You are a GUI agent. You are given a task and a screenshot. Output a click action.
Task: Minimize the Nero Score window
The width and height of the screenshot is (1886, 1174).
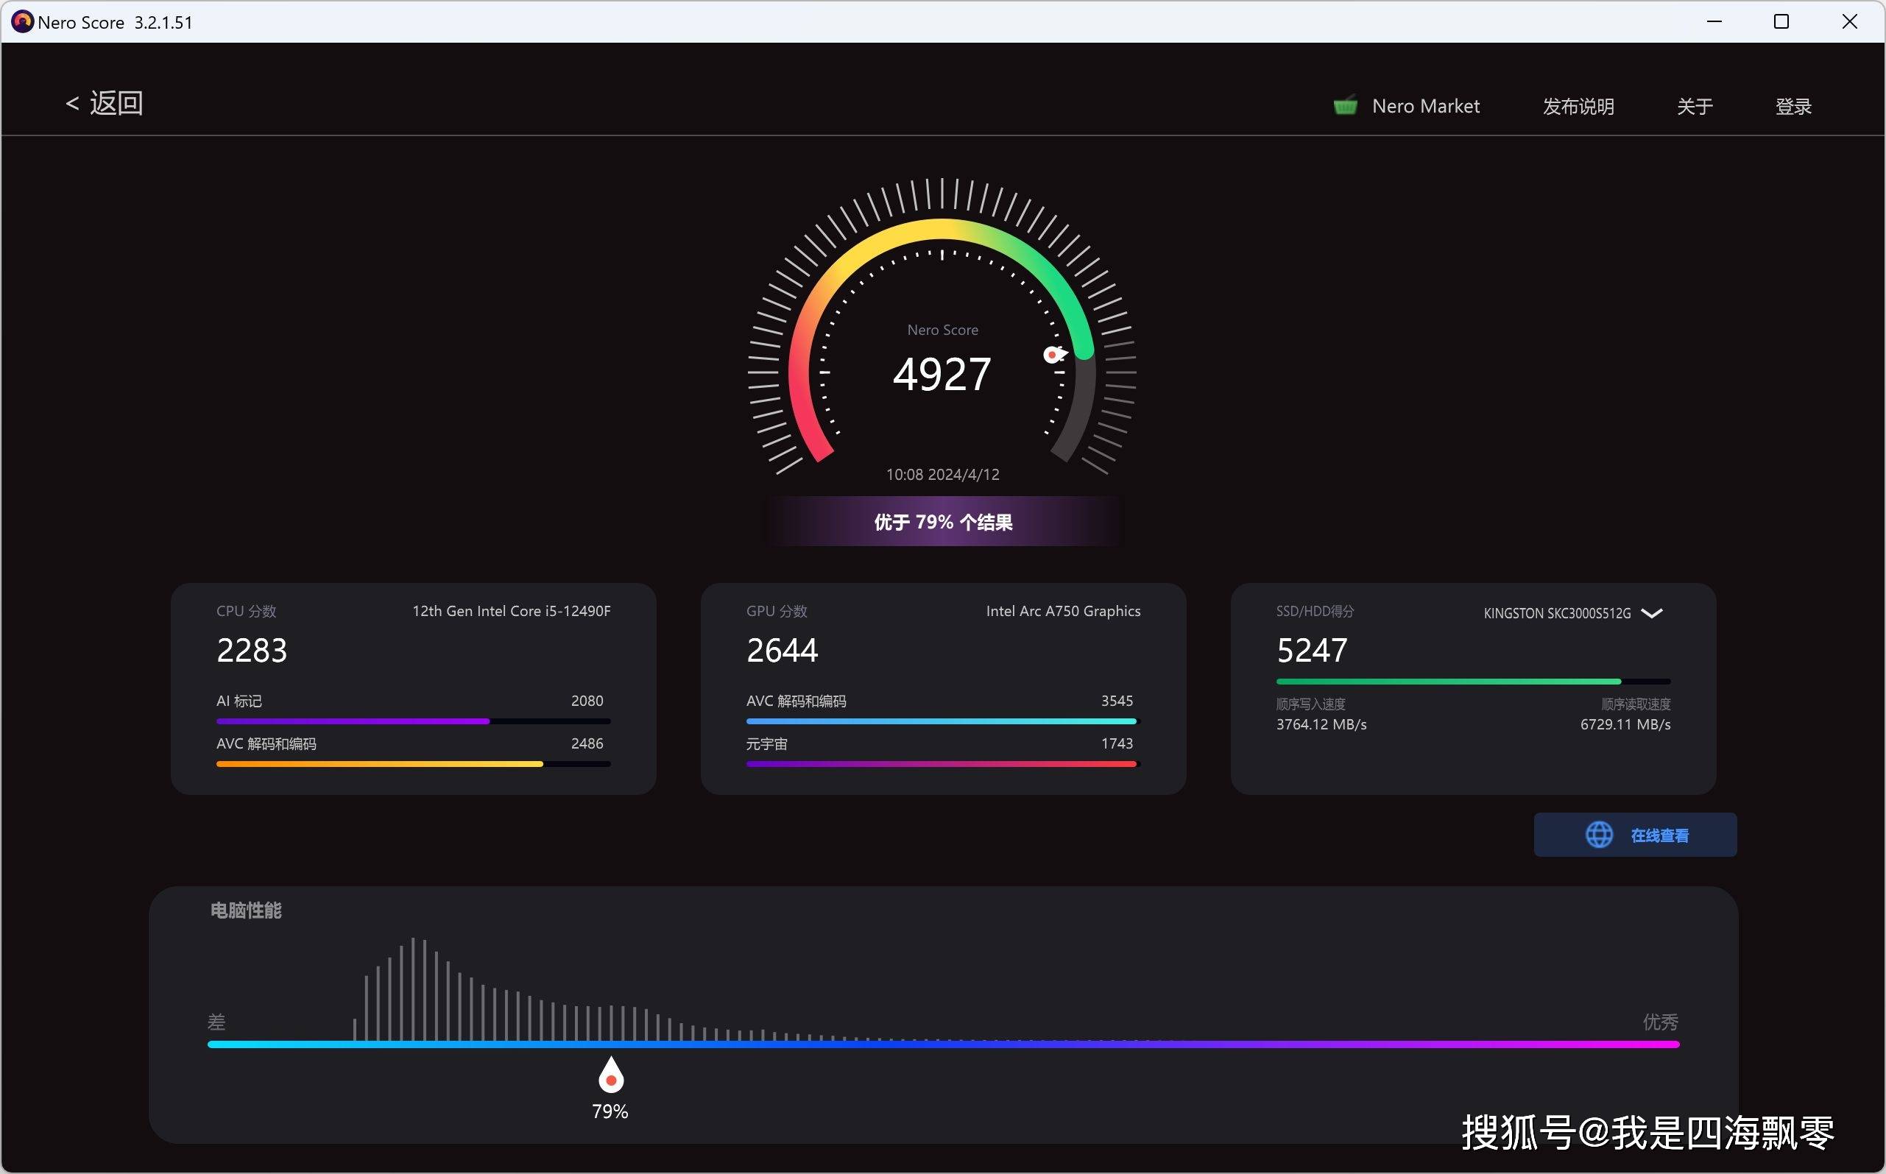coord(1714,22)
